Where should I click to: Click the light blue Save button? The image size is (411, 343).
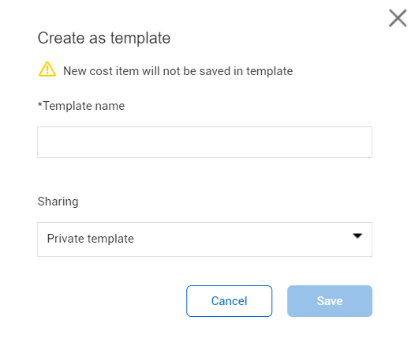coord(330,301)
